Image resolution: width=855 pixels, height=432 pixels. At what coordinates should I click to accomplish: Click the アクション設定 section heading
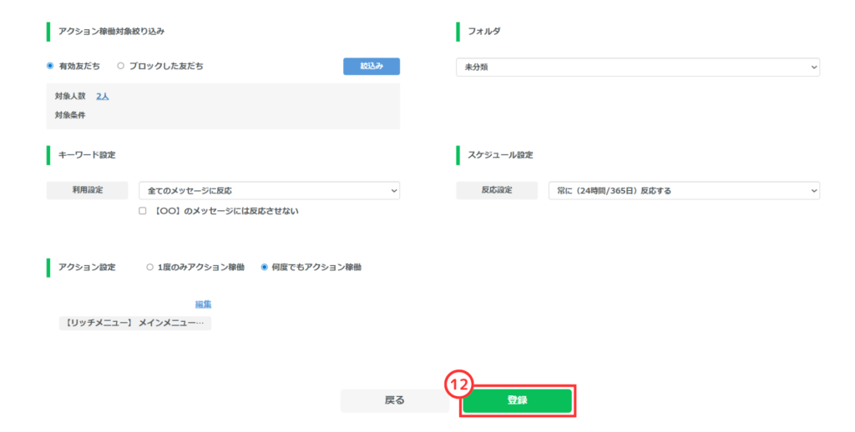[87, 268]
